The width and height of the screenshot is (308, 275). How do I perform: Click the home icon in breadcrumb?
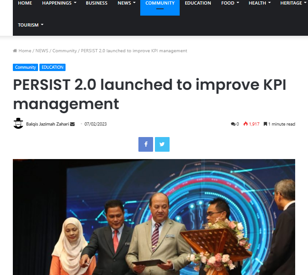15,51
